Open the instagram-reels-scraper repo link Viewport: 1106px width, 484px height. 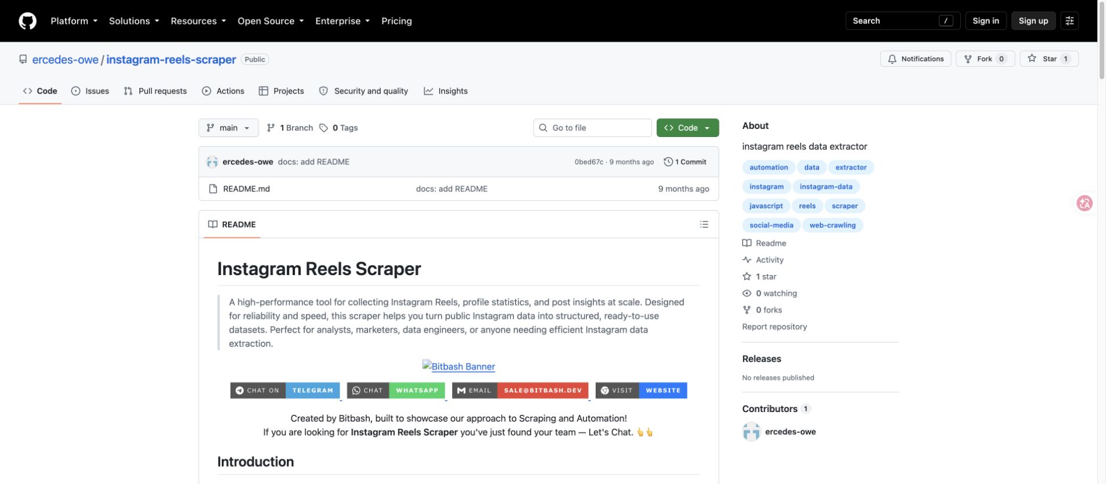pyautogui.click(x=171, y=59)
